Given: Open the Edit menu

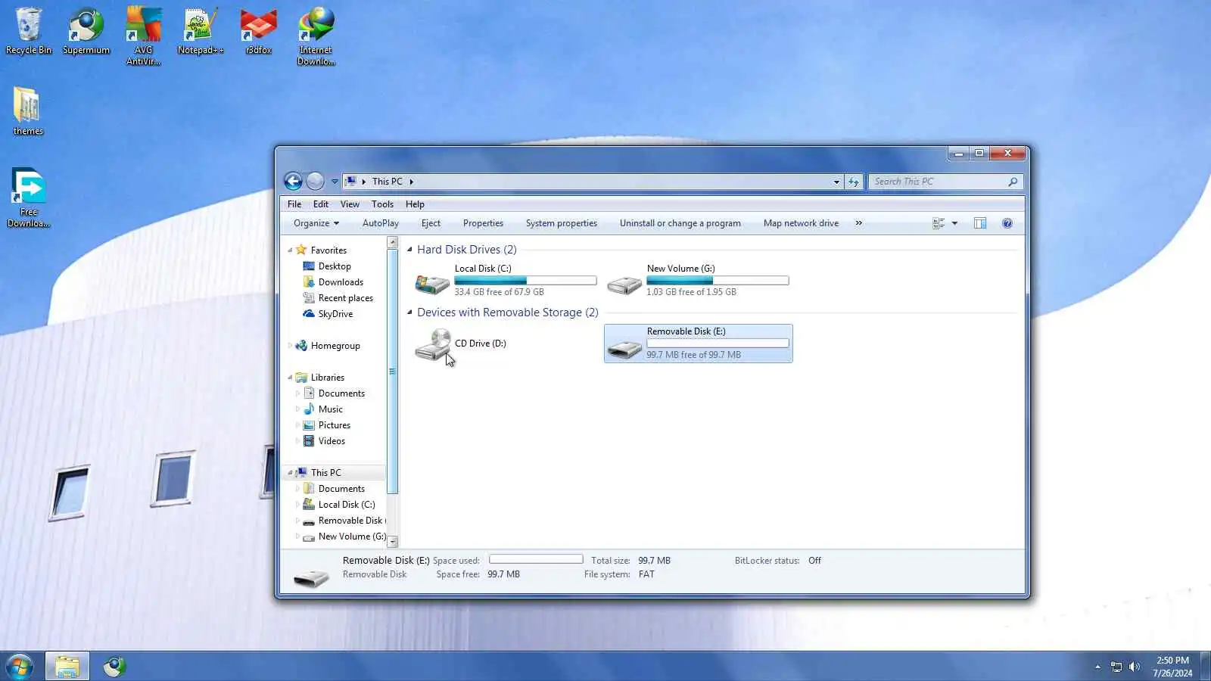Looking at the screenshot, I should pyautogui.click(x=321, y=204).
